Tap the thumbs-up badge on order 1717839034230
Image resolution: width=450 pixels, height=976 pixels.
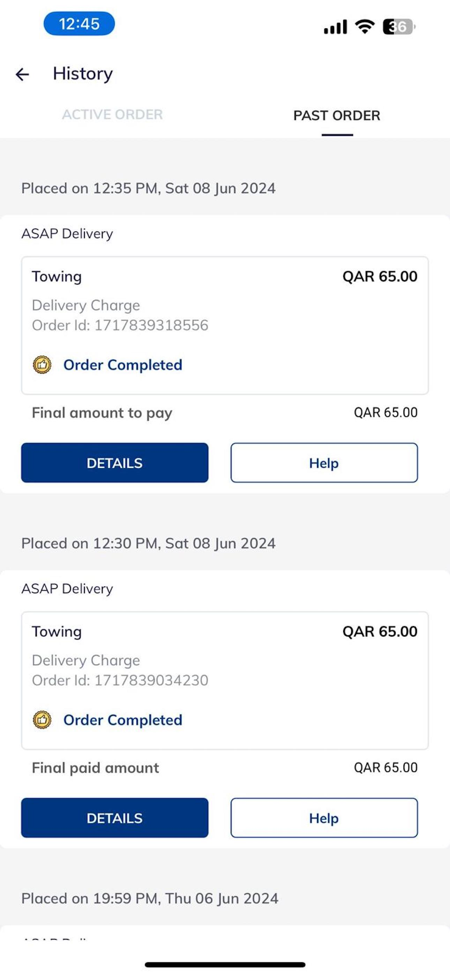click(x=42, y=720)
